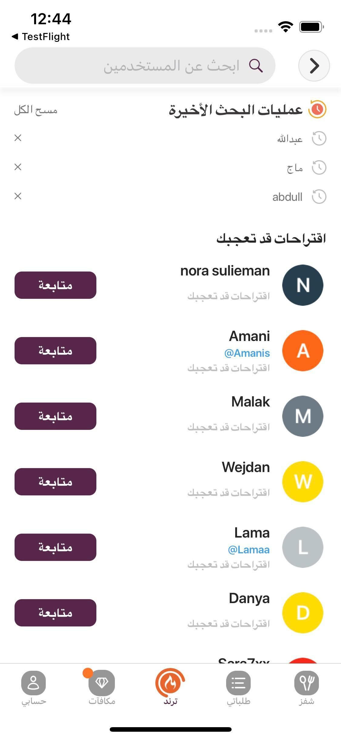Image resolution: width=341 pixels, height=739 pixels.
Task: Tap Malak's gray M avatar
Action: (303, 416)
